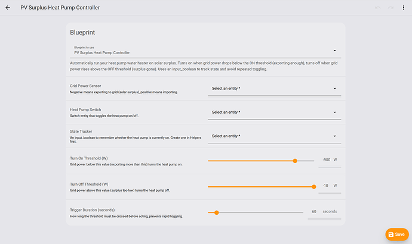Click the Trigger Duration seconds value field

point(324,211)
